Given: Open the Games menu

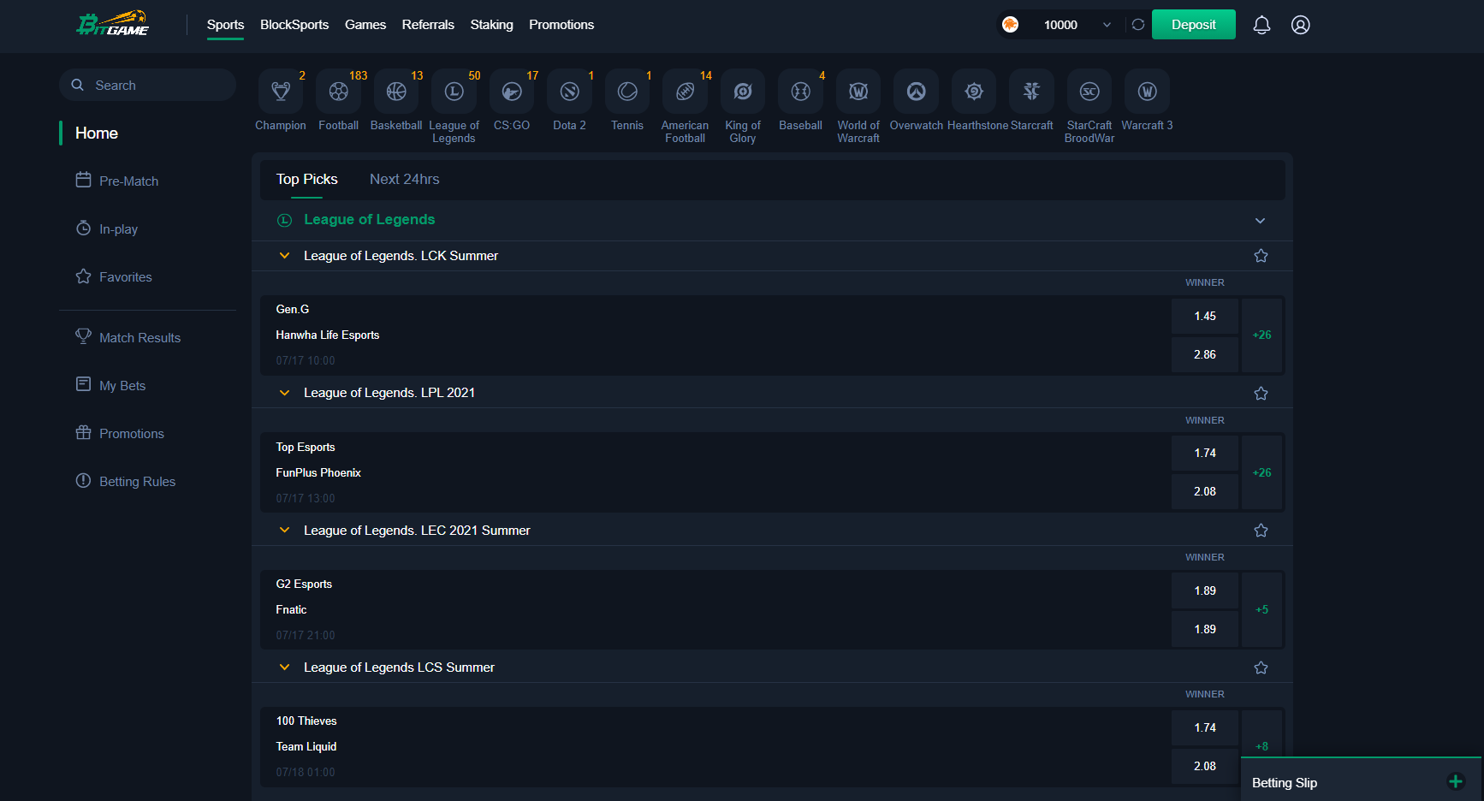Looking at the screenshot, I should [365, 25].
